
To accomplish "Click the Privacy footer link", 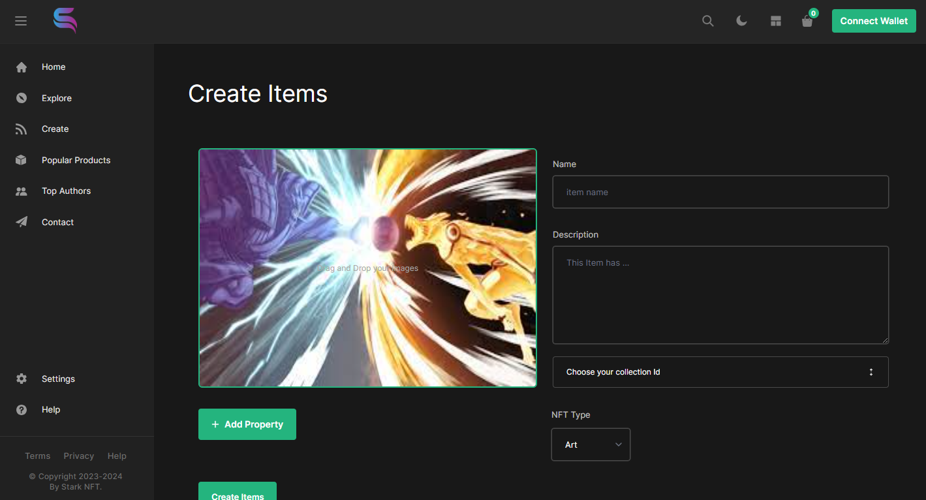I will click(79, 456).
